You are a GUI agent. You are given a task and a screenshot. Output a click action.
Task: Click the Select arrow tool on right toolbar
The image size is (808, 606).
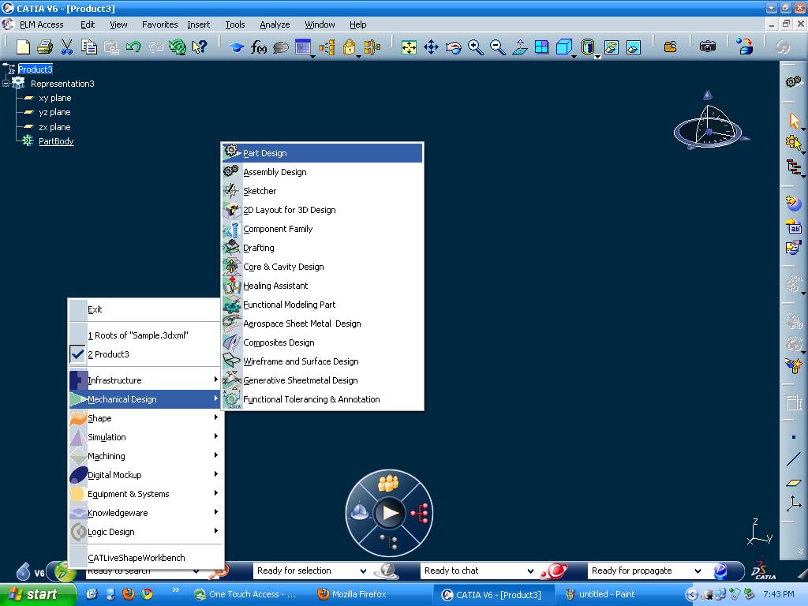coord(794,121)
